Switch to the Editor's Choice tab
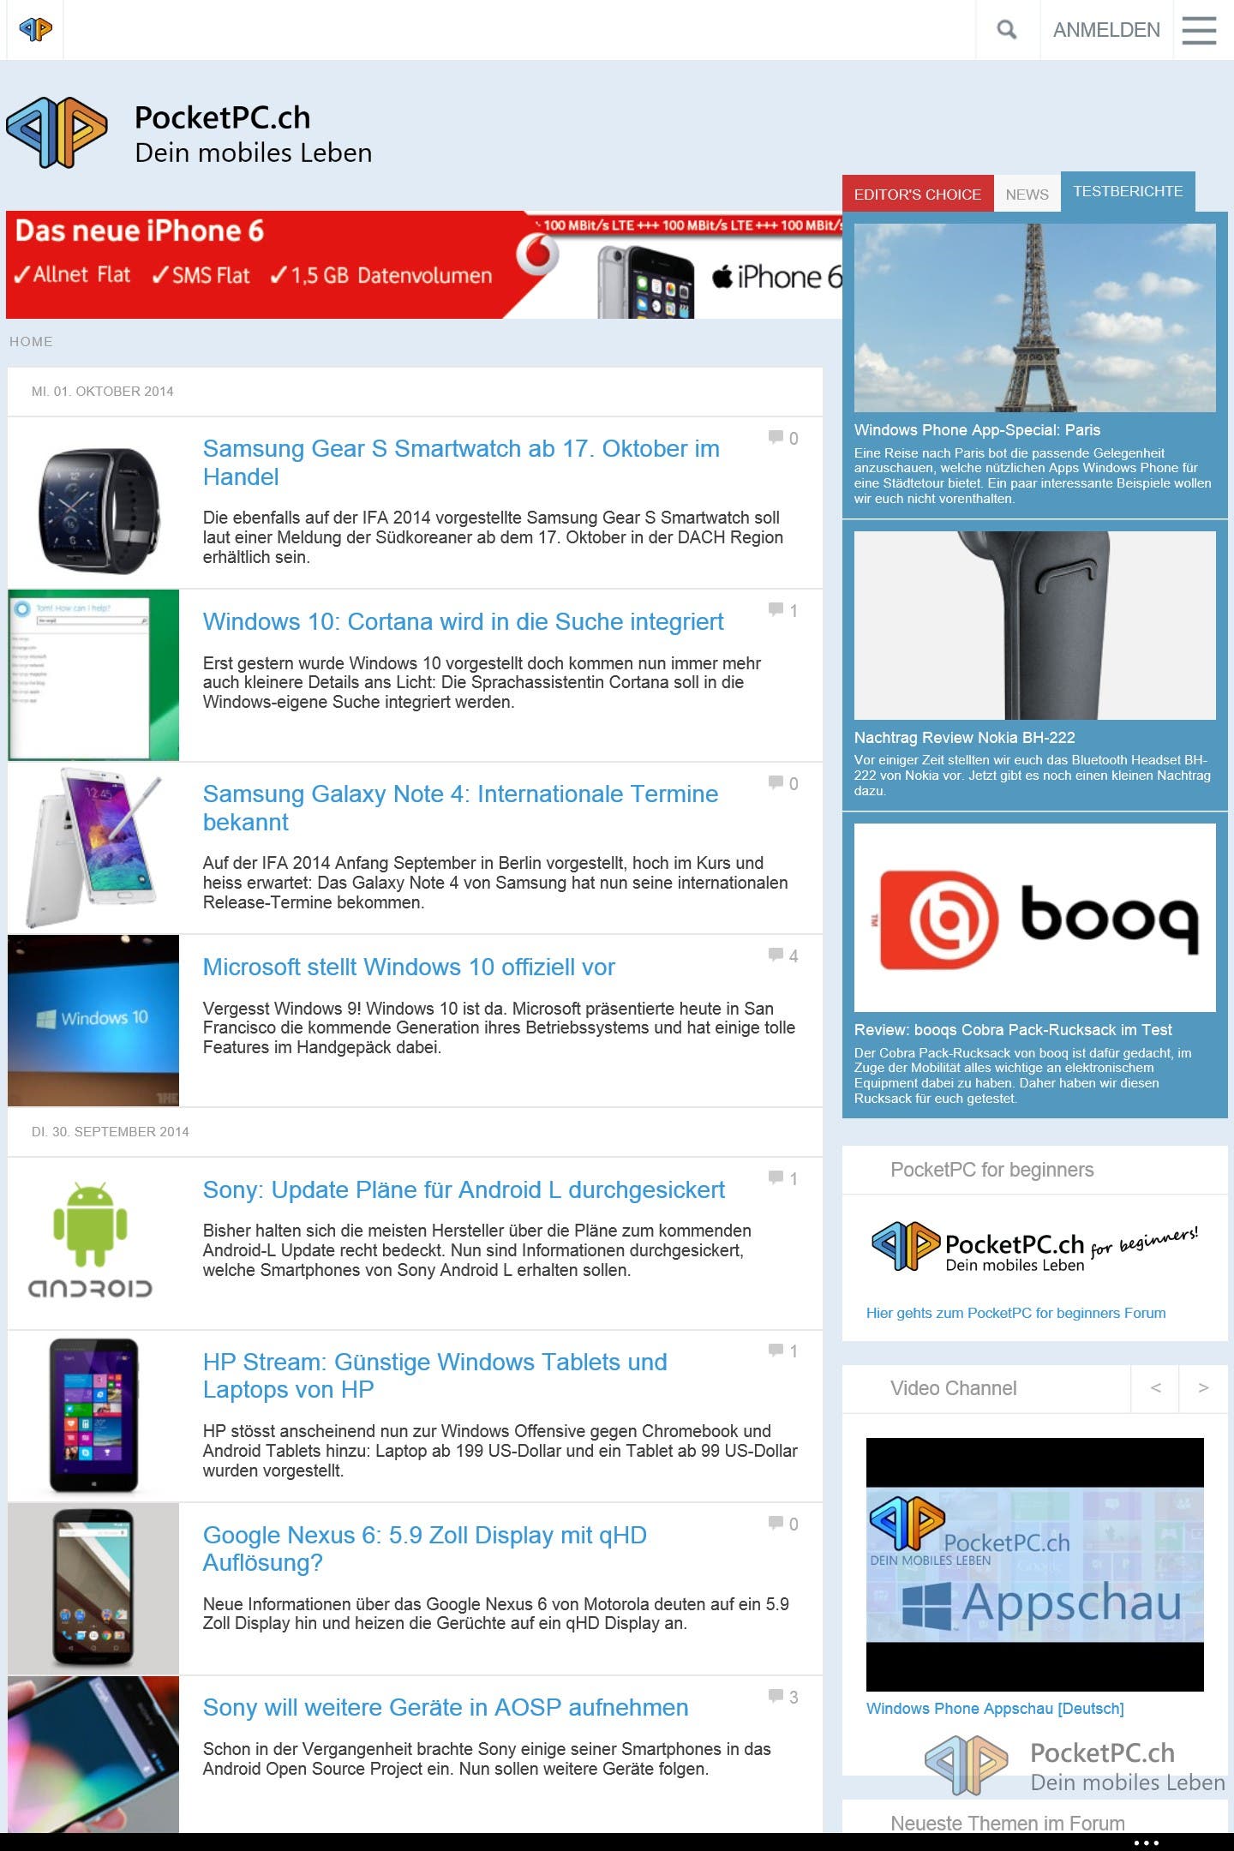The height and width of the screenshot is (1851, 1234). pos(917,194)
